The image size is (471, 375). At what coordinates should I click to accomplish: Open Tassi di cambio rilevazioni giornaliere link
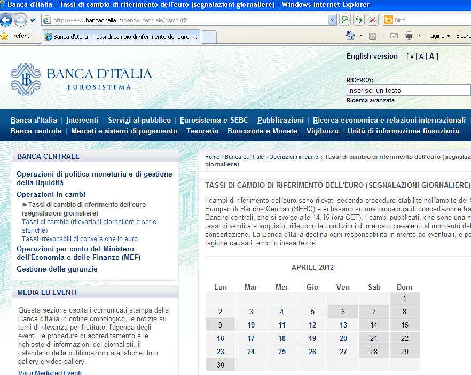[89, 226]
